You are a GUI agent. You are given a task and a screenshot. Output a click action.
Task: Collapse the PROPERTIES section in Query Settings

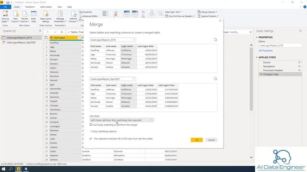[x=257, y=37]
